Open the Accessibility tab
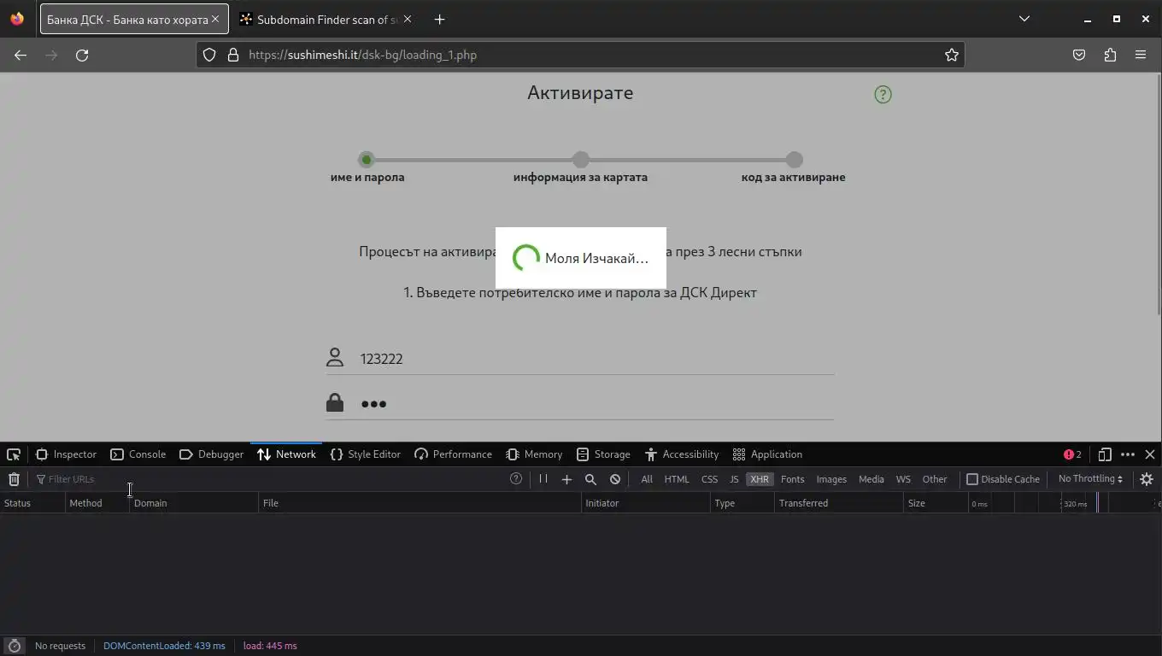The height and width of the screenshot is (656, 1162). point(682,454)
